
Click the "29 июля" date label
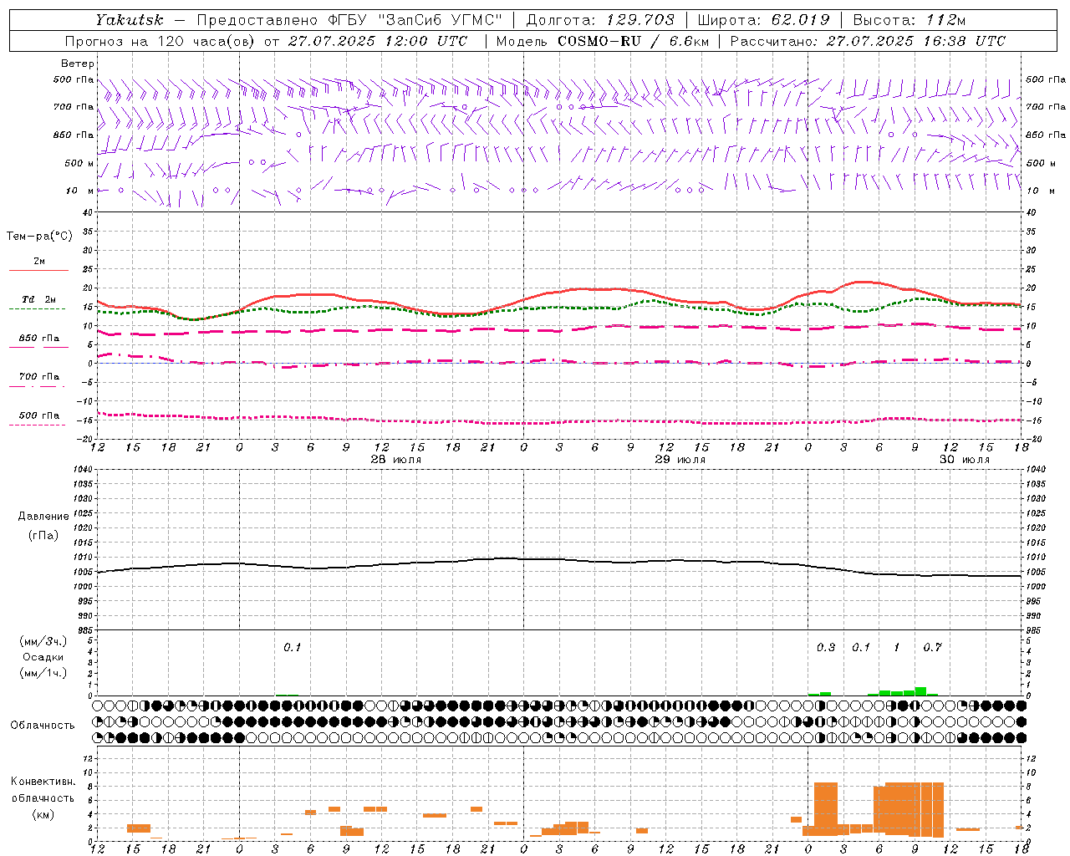(680, 460)
